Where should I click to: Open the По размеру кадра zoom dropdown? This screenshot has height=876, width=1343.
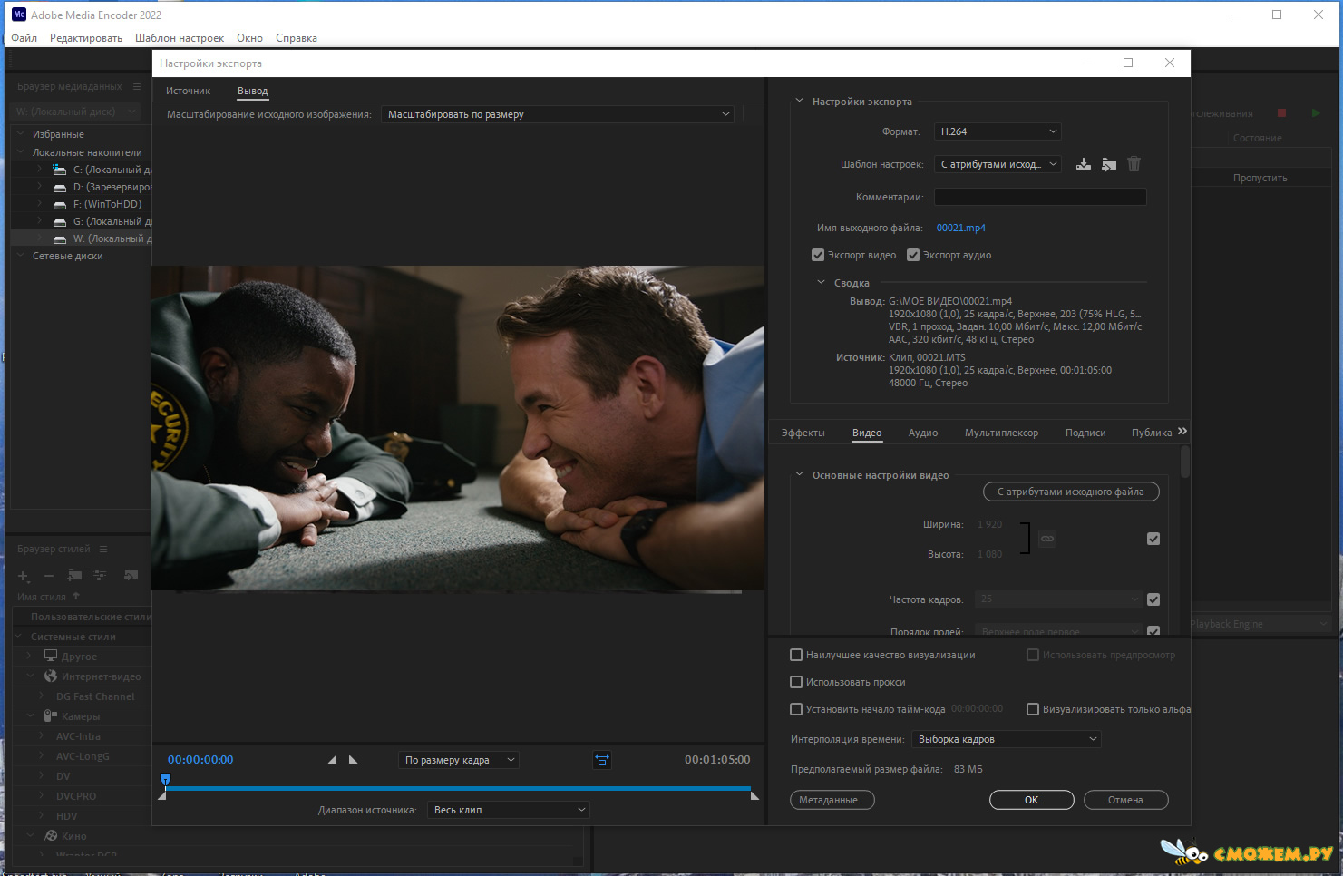(459, 760)
